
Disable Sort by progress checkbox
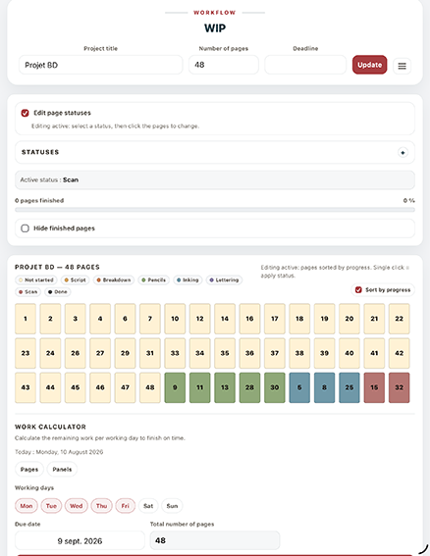pos(358,289)
